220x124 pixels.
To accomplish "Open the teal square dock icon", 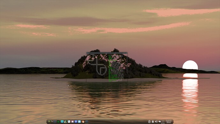I will click(x=62, y=121).
